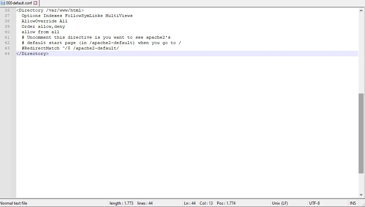The image size is (365, 207).
Task: Click scrollbar track above the thumb
Action: (x=361, y=53)
